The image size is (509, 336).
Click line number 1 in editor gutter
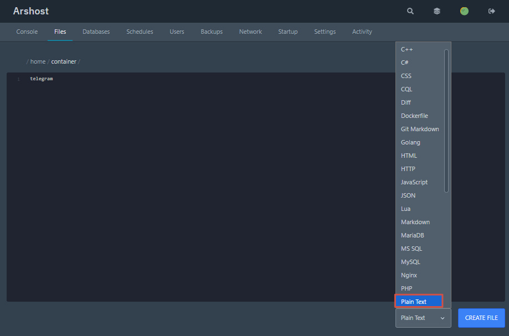click(18, 79)
